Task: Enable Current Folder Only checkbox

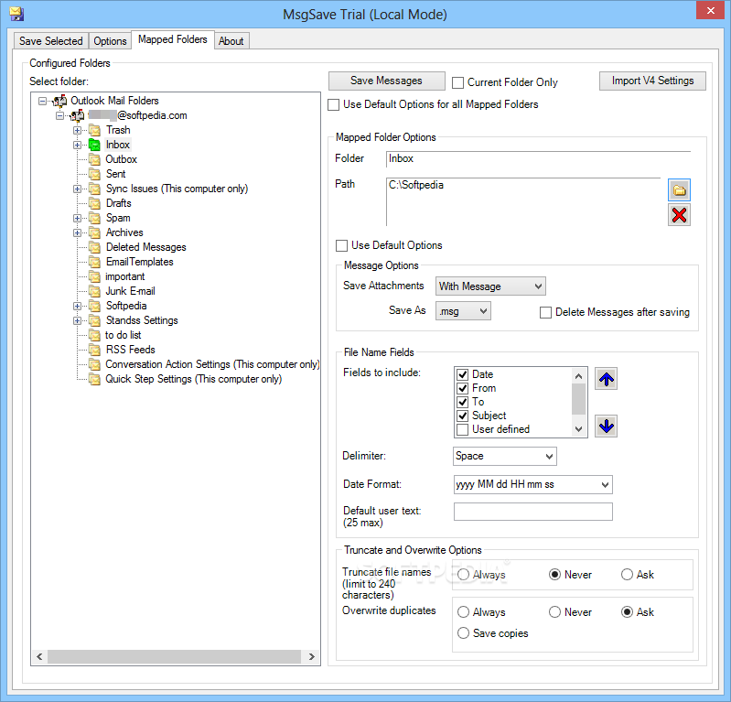Action: (x=457, y=82)
